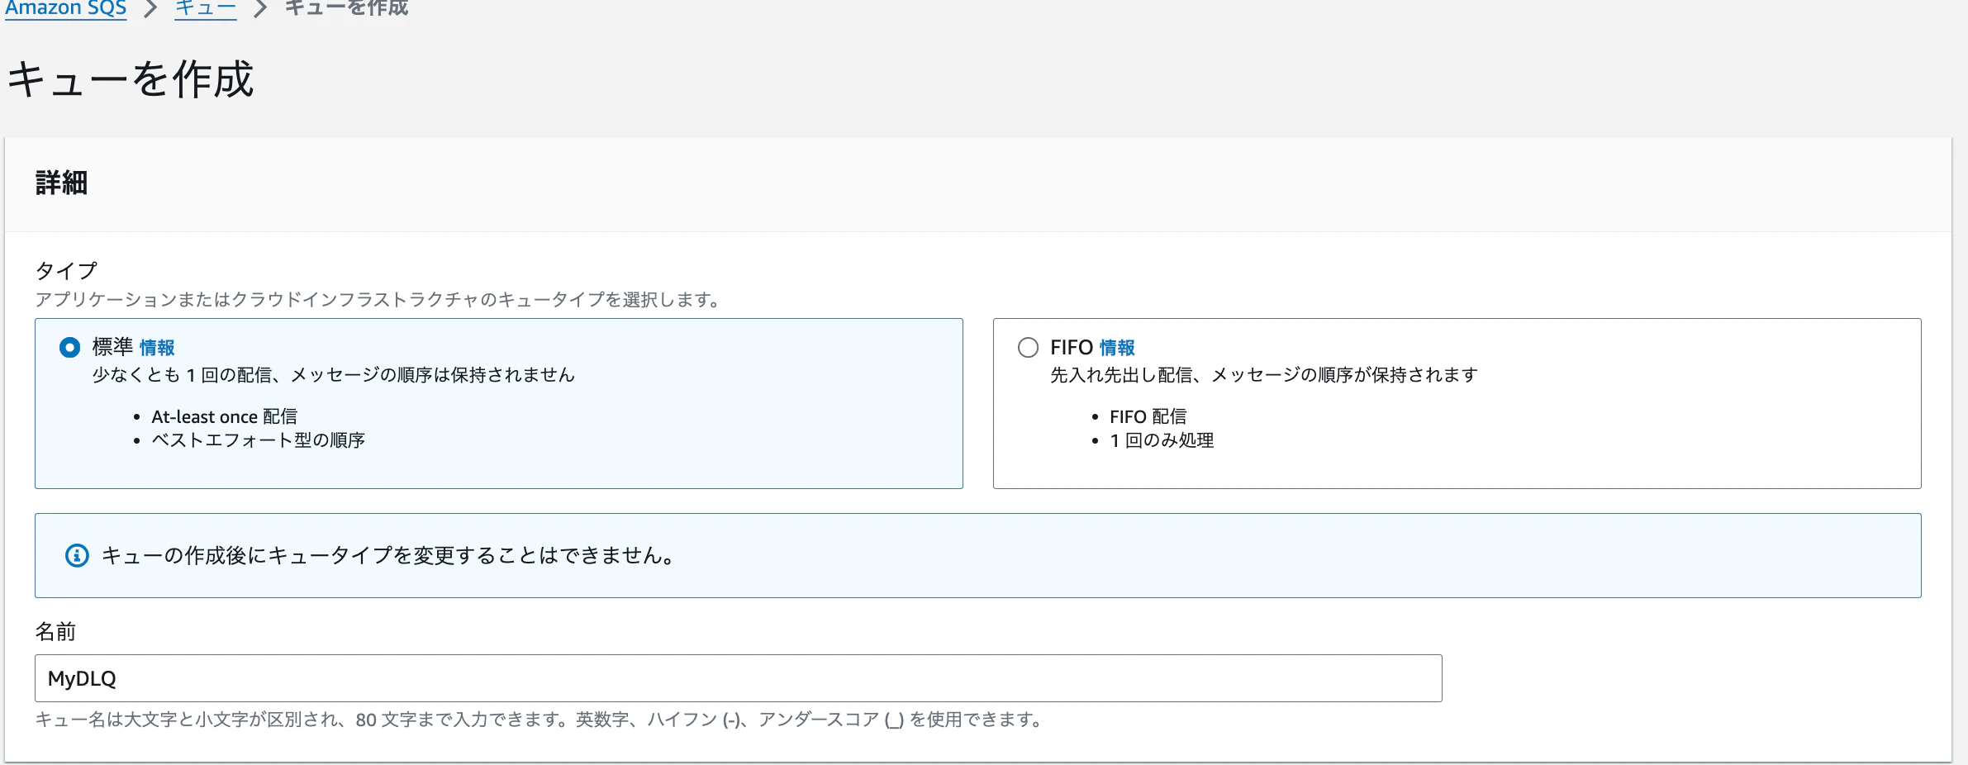Click the queue name rules hint text
This screenshot has height=765, width=1968.
(538, 720)
